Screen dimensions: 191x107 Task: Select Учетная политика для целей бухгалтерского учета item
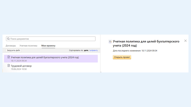pos(45,57)
